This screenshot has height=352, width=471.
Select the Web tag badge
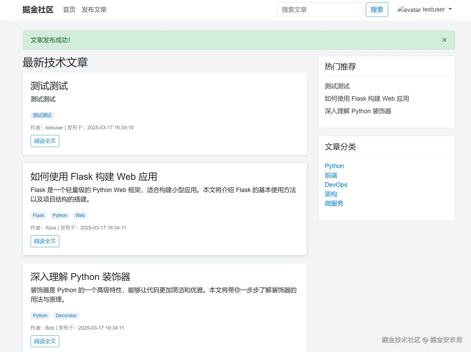(80, 215)
